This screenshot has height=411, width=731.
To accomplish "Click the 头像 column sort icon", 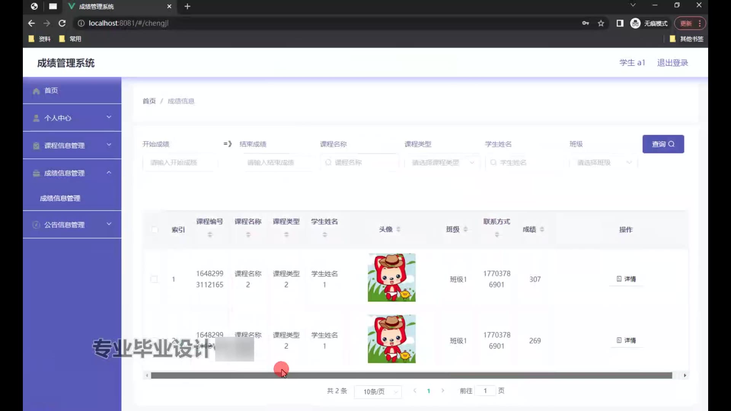I will click(x=398, y=229).
